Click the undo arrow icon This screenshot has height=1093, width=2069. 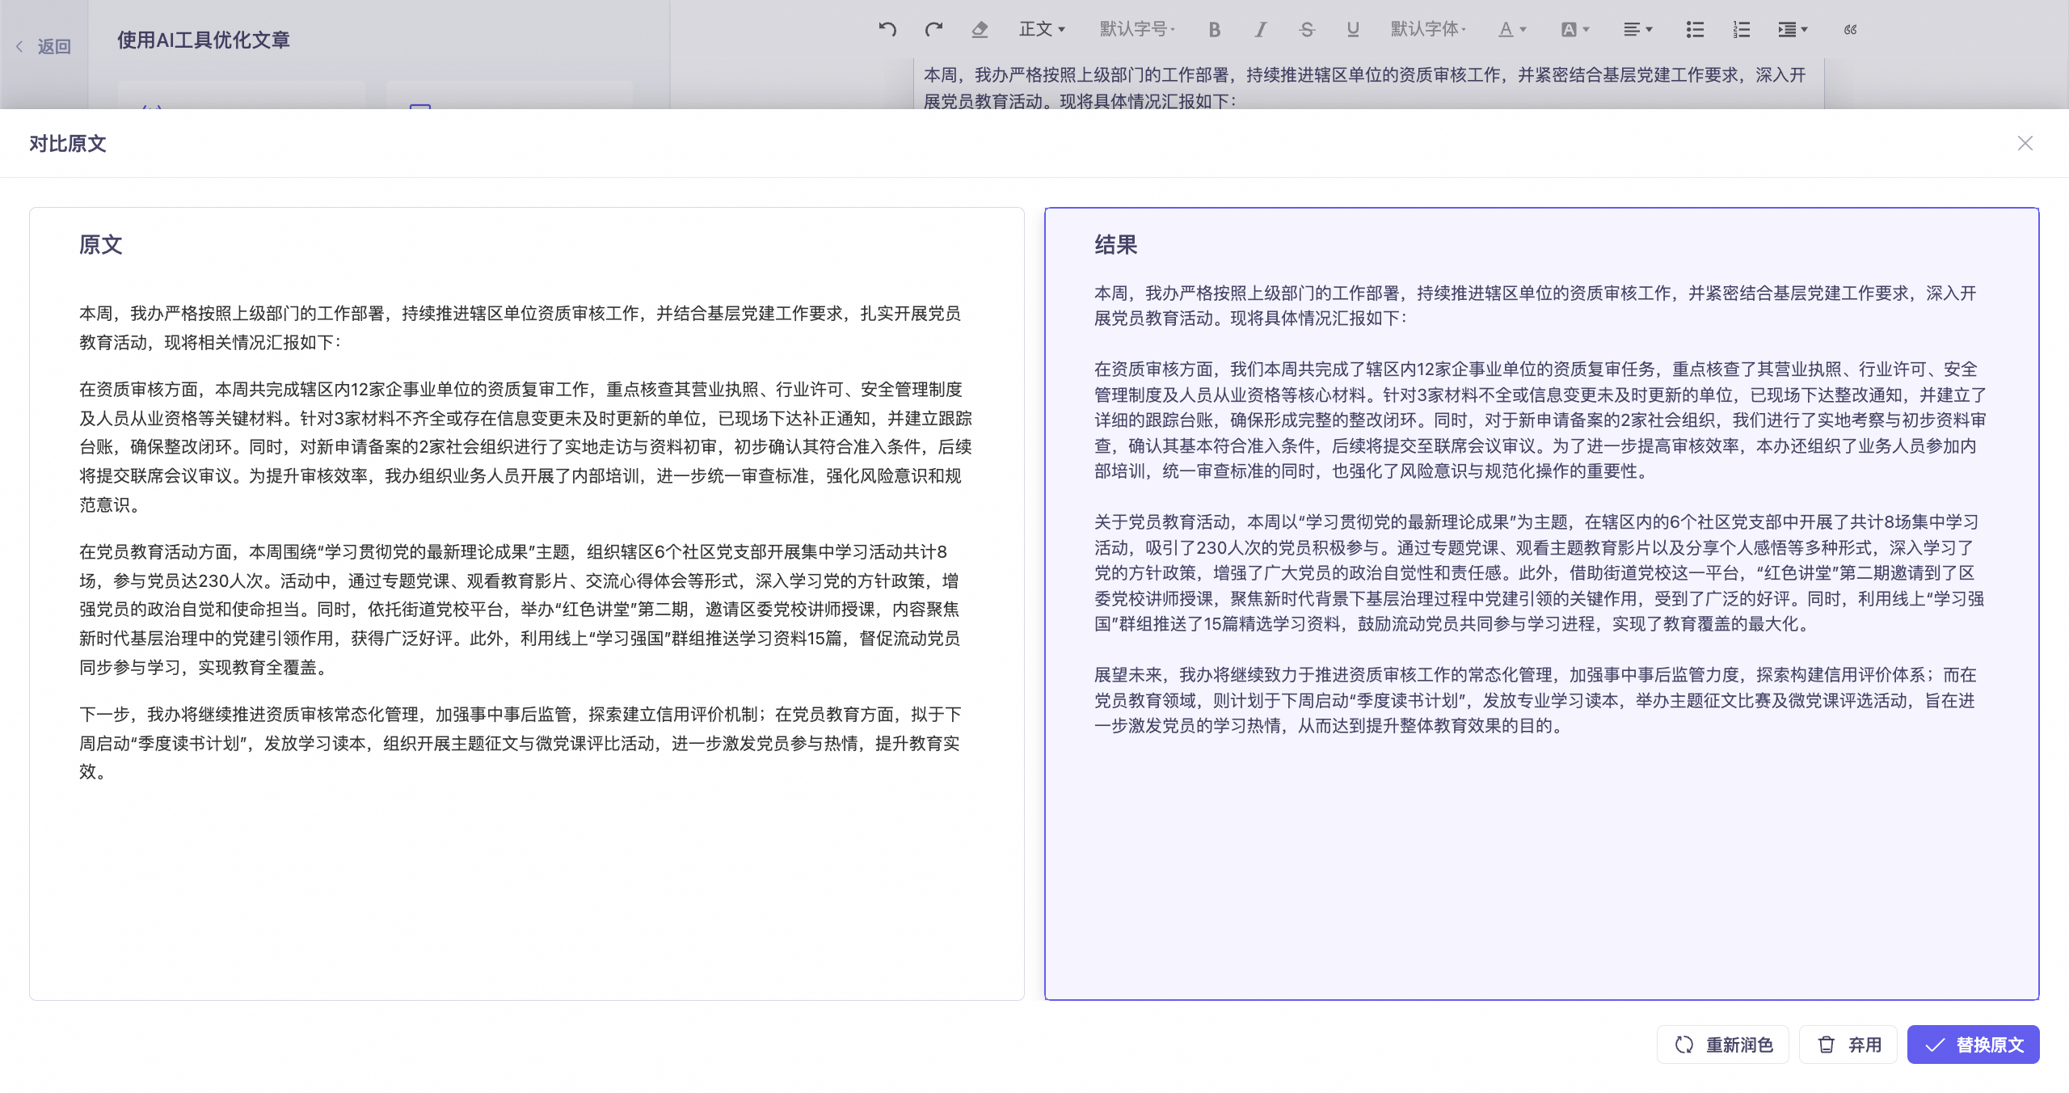[887, 30]
